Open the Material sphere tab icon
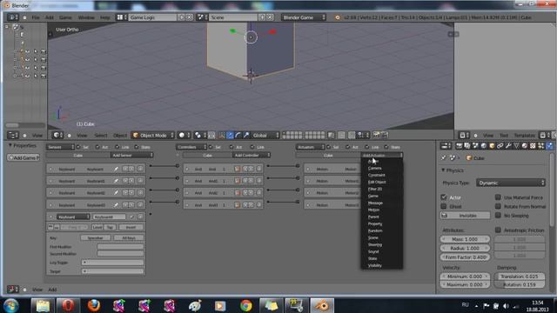557x313 pixels. (525, 146)
